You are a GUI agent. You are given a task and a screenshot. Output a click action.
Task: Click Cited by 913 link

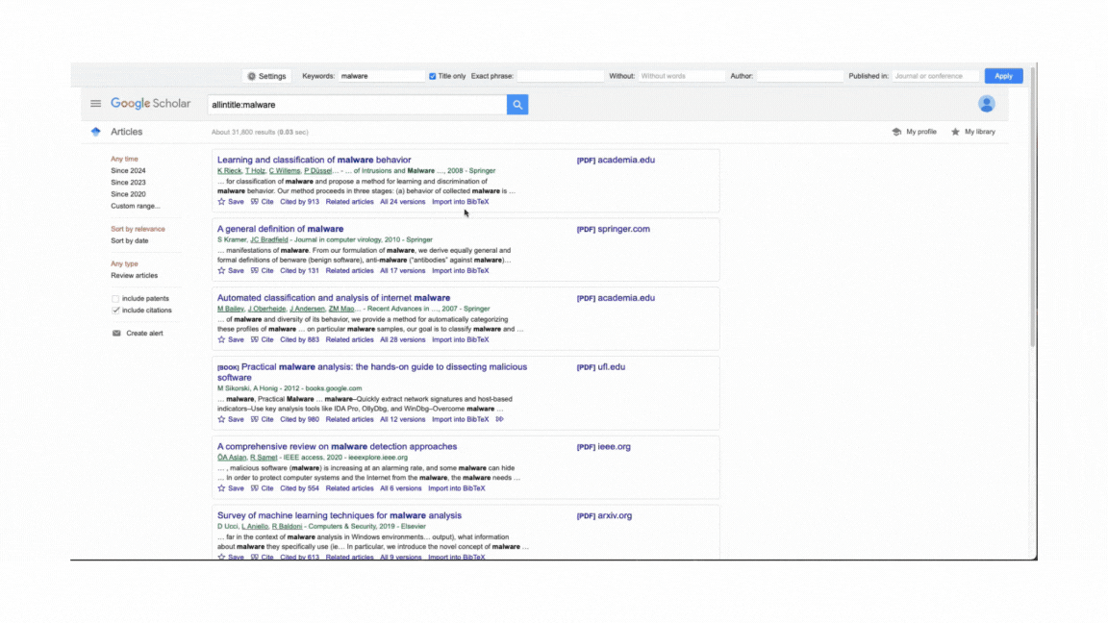point(299,202)
